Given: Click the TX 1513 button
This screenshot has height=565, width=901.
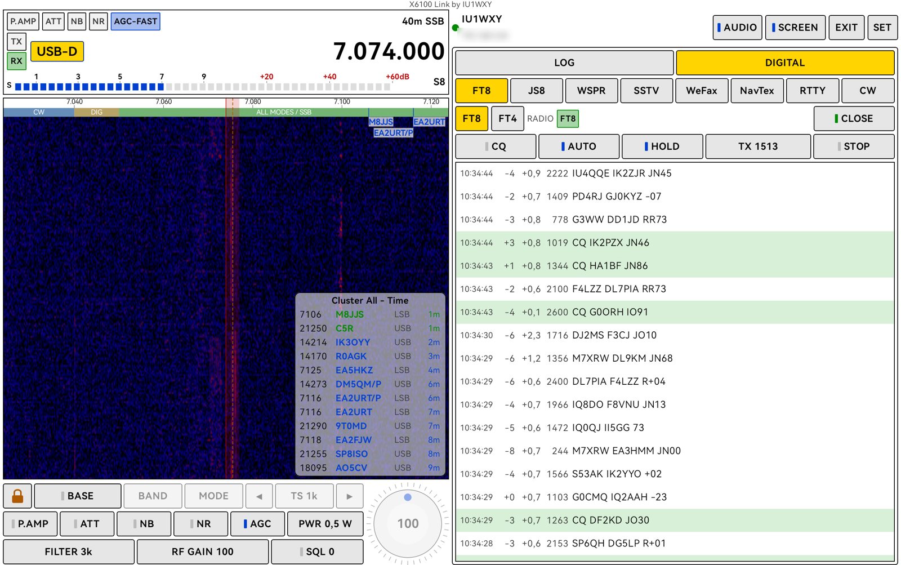Looking at the screenshot, I should tap(758, 146).
